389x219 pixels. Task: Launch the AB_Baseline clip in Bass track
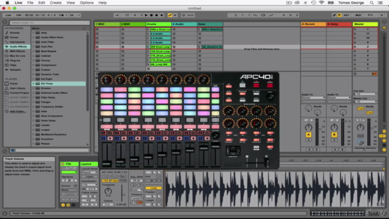click(x=200, y=47)
